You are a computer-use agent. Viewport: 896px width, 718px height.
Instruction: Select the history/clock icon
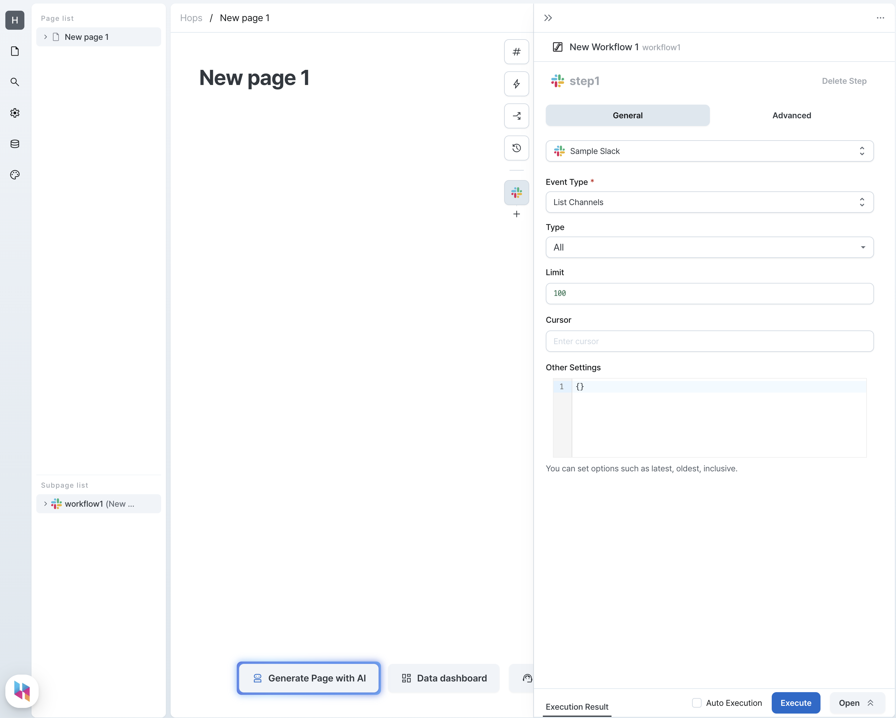[x=516, y=147]
